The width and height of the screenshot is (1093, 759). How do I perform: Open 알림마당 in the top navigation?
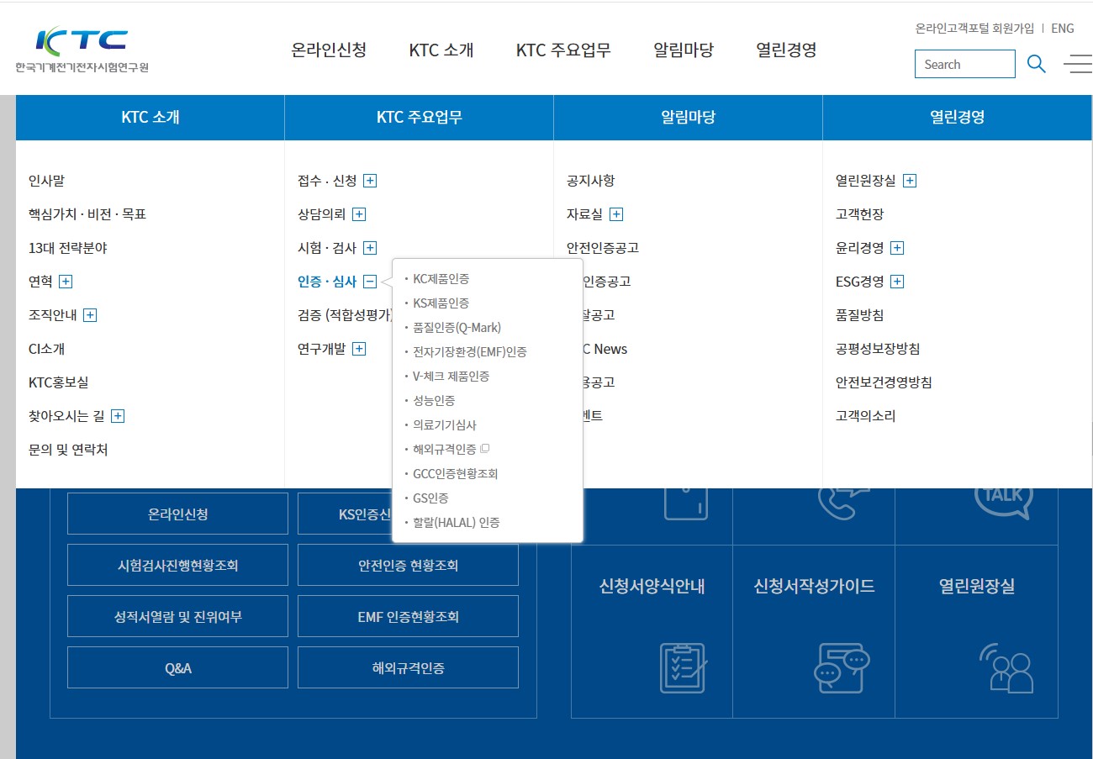point(684,50)
